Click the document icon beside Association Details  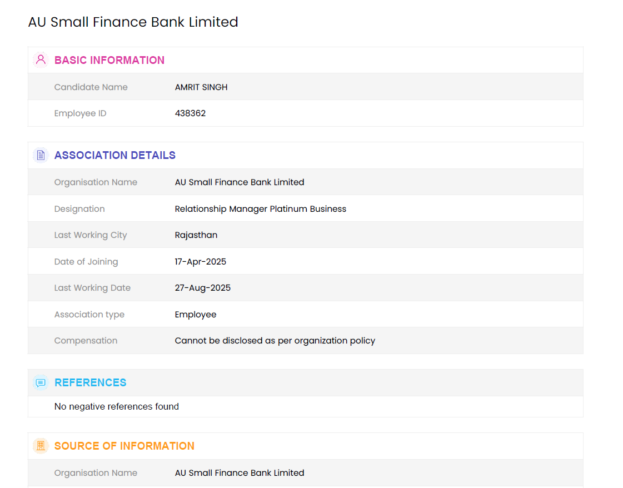tap(41, 155)
